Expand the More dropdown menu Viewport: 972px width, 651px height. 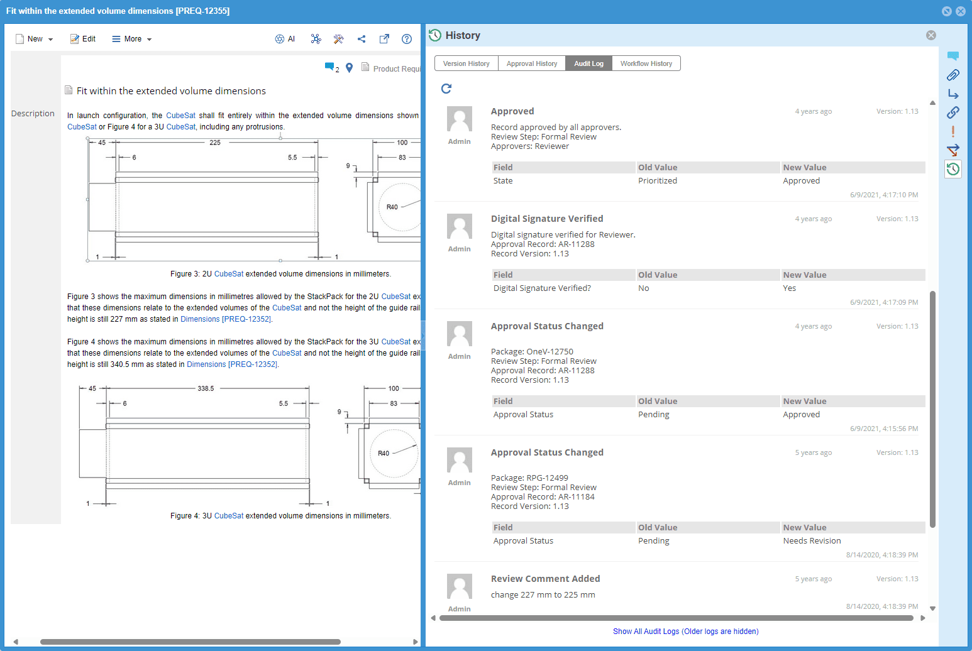132,39
